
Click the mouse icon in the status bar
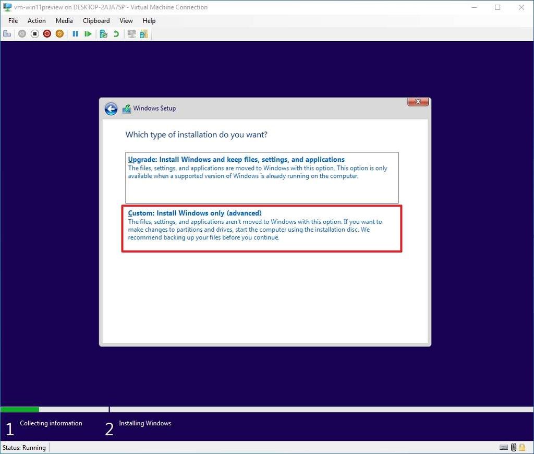(x=513, y=447)
